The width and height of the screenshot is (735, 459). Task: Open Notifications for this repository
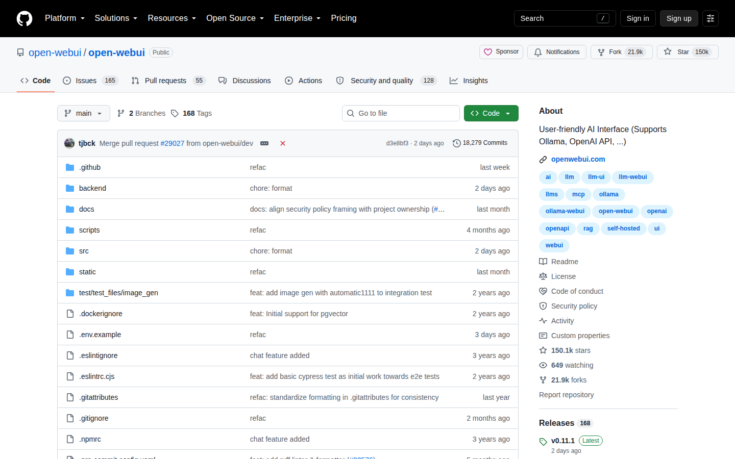[557, 52]
